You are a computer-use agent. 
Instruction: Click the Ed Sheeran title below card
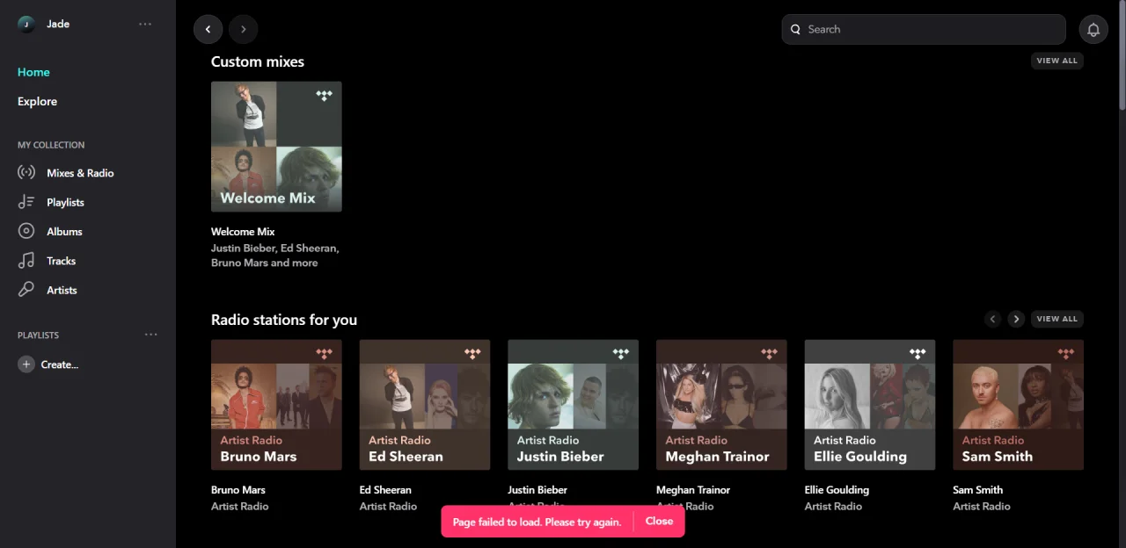(385, 490)
